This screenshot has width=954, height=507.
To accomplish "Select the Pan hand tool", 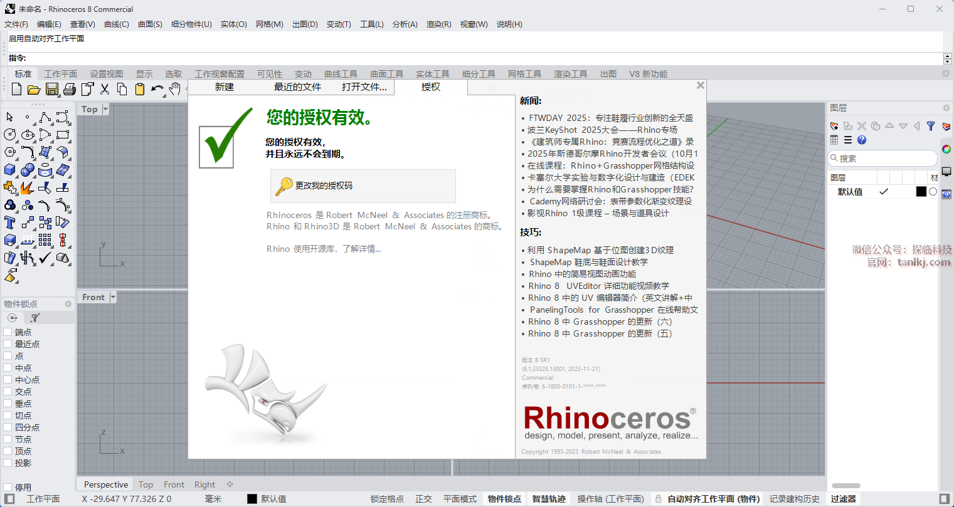I will 174,90.
